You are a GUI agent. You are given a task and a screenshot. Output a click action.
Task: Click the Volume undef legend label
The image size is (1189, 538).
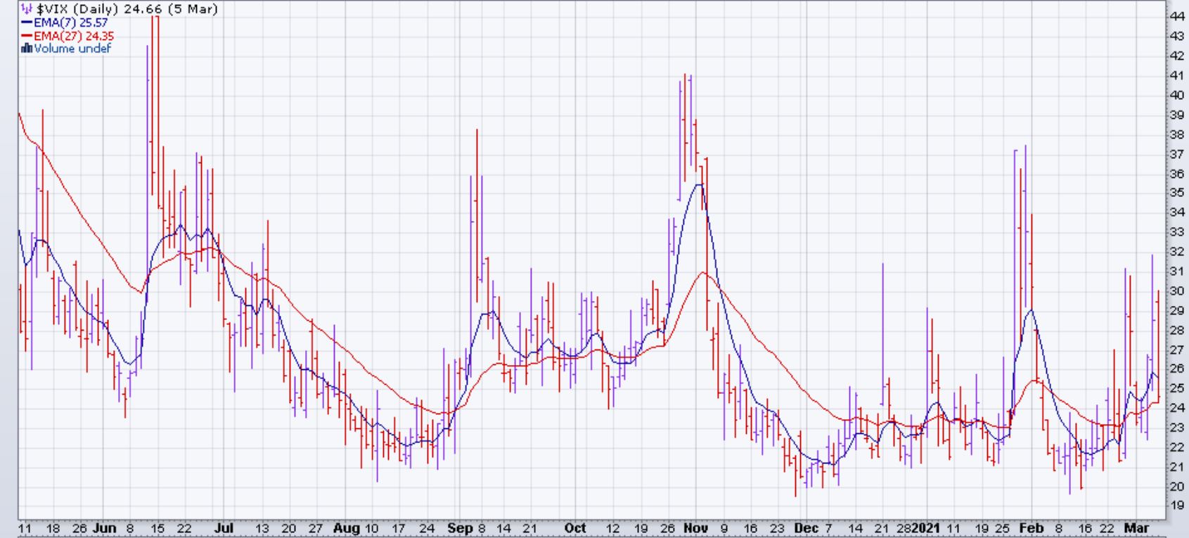pyautogui.click(x=72, y=49)
